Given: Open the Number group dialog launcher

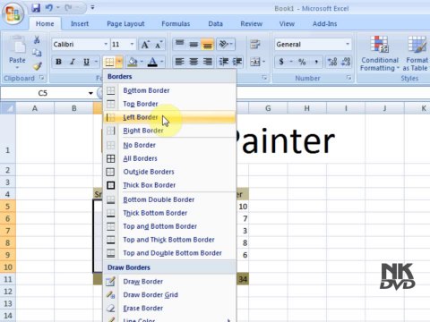Looking at the screenshot, I should (x=348, y=78).
